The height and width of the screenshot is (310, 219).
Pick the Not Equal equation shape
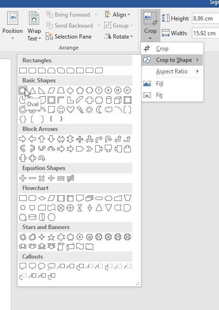click(x=70, y=178)
